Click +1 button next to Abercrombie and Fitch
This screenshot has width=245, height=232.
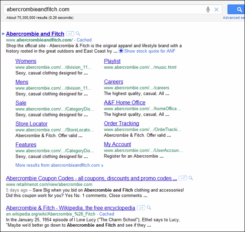70,33
